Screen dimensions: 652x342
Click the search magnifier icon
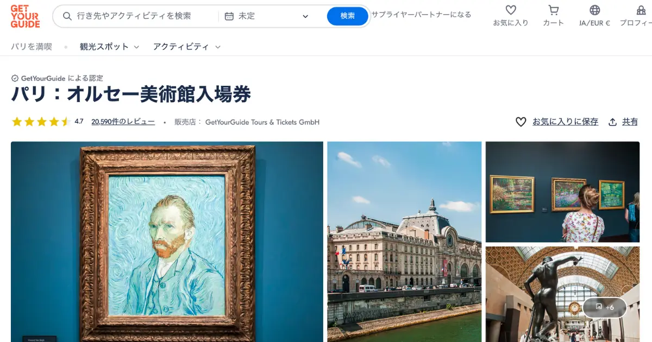pos(67,16)
